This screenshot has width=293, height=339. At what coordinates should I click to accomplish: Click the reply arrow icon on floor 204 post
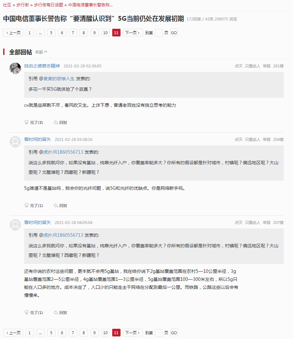click(56, 206)
